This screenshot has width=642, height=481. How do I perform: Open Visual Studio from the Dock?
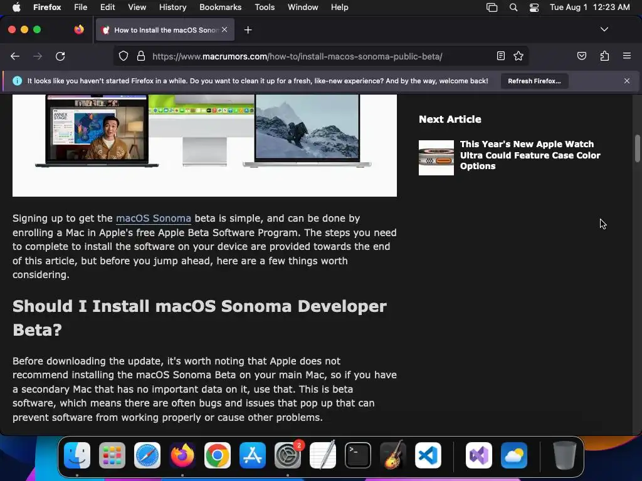coord(479,455)
